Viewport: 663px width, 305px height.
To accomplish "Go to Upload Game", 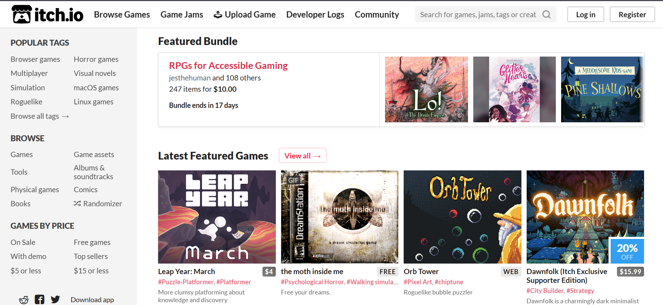I will coord(245,14).
